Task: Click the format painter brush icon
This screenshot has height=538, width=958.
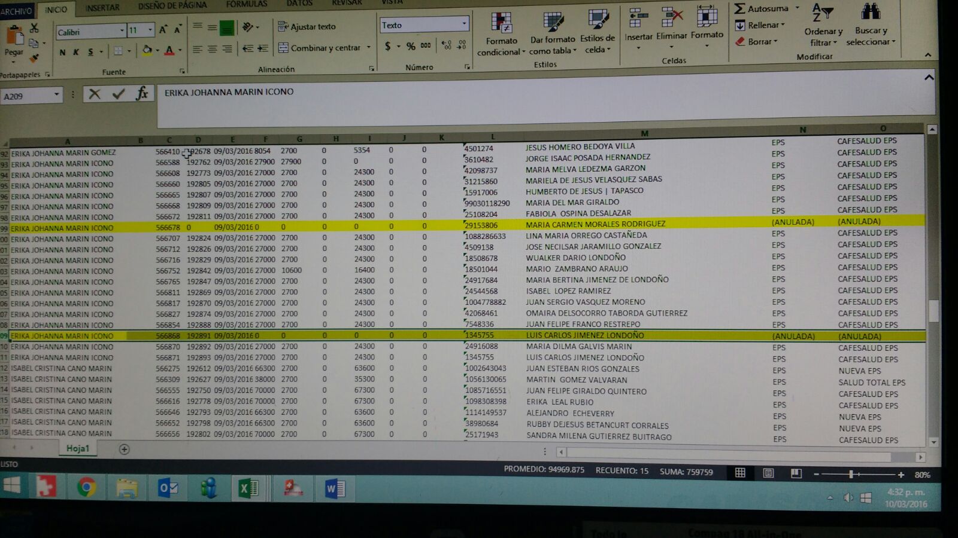Action: (x=34, y=58)
